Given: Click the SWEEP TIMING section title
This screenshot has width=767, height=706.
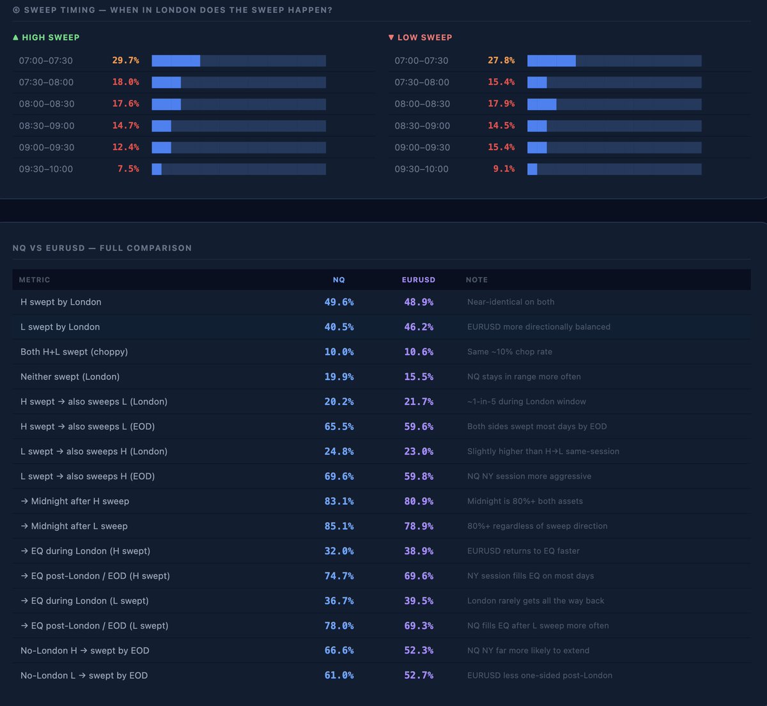Looking at the screenshot, I should click(x=173, y=10).
